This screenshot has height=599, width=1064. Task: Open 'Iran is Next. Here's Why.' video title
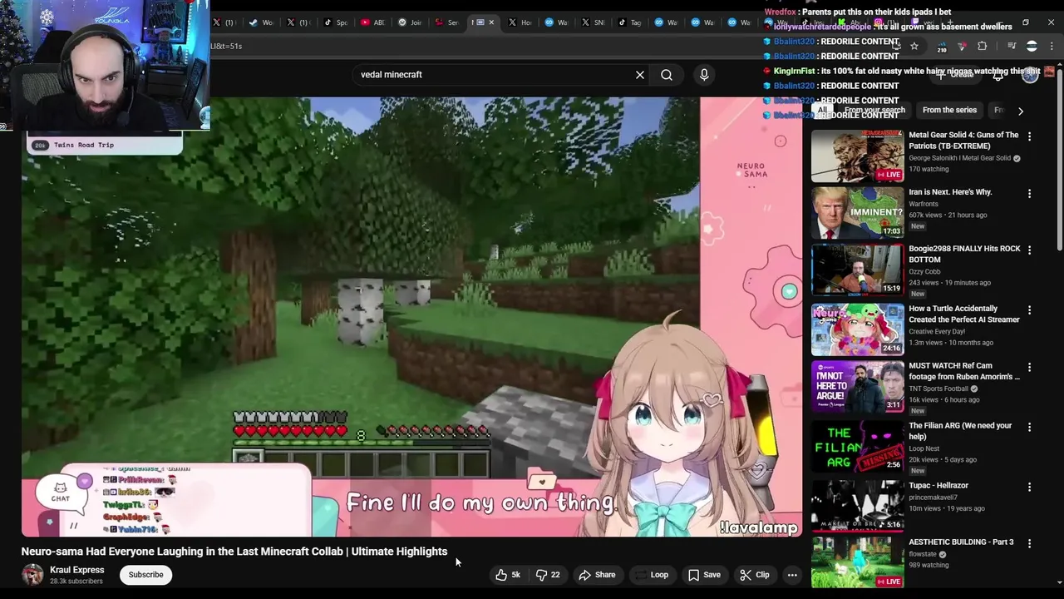[x=950, y=192]
